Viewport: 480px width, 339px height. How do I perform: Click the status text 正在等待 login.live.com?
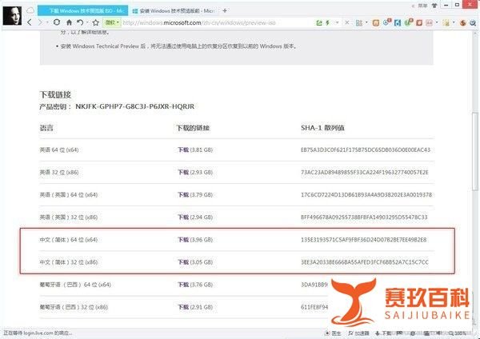click(x=38, y=333)
